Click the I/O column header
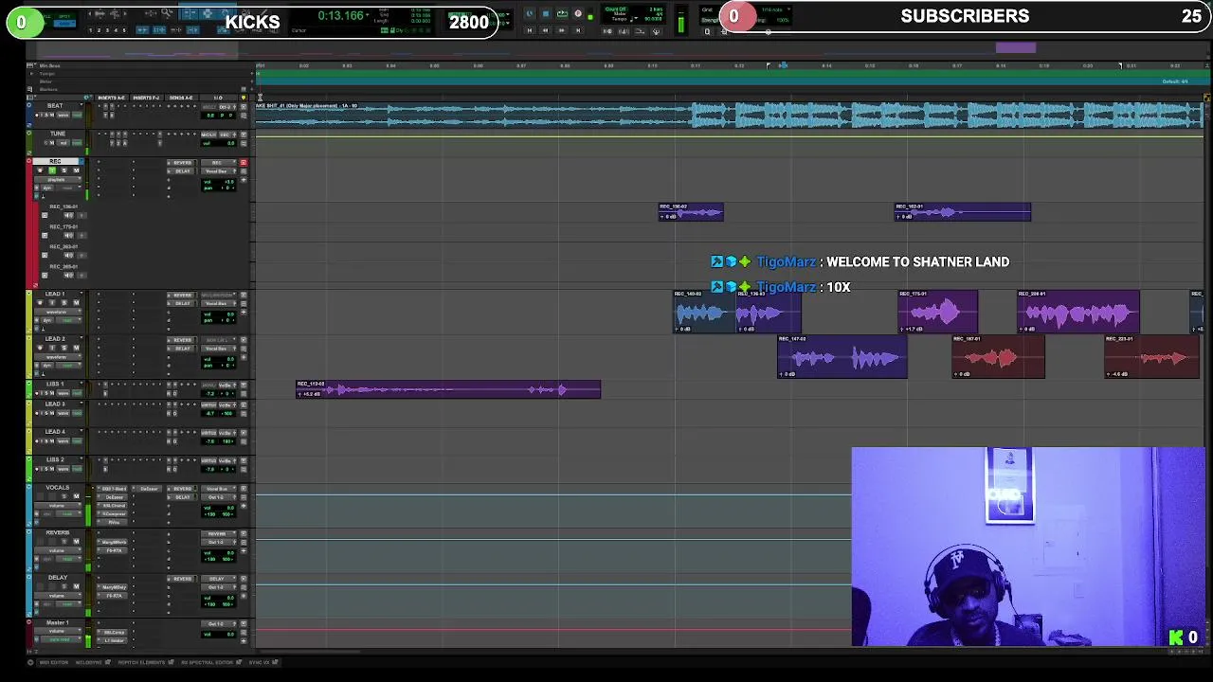The width and height of the screenshot is (1213, 682). tap(218, 98)
